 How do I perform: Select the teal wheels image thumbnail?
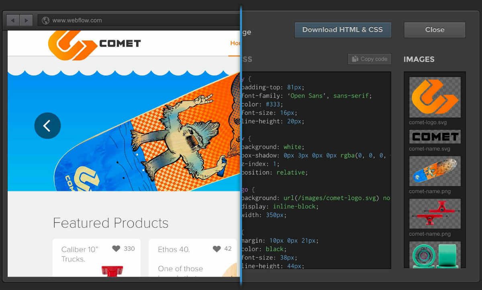tap(435, 255)
